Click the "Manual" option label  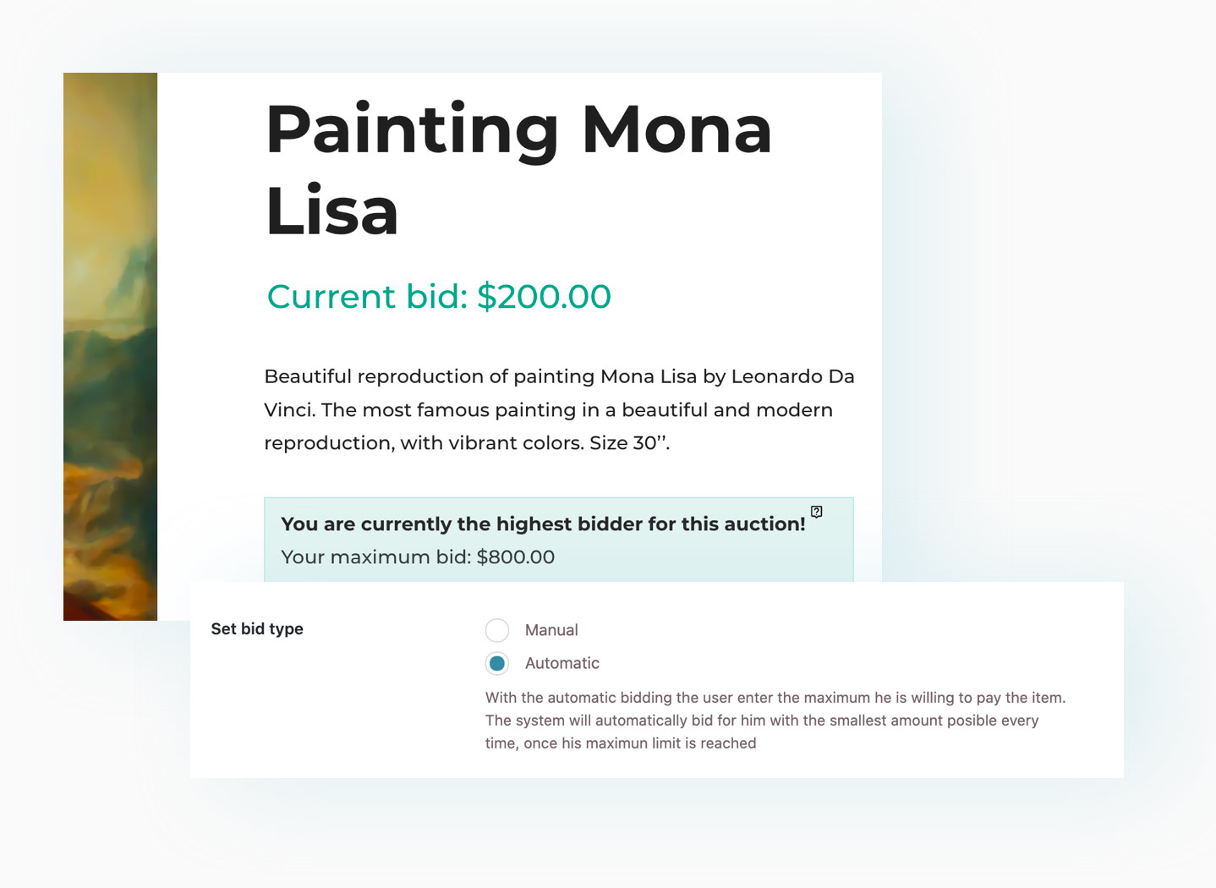551,630
